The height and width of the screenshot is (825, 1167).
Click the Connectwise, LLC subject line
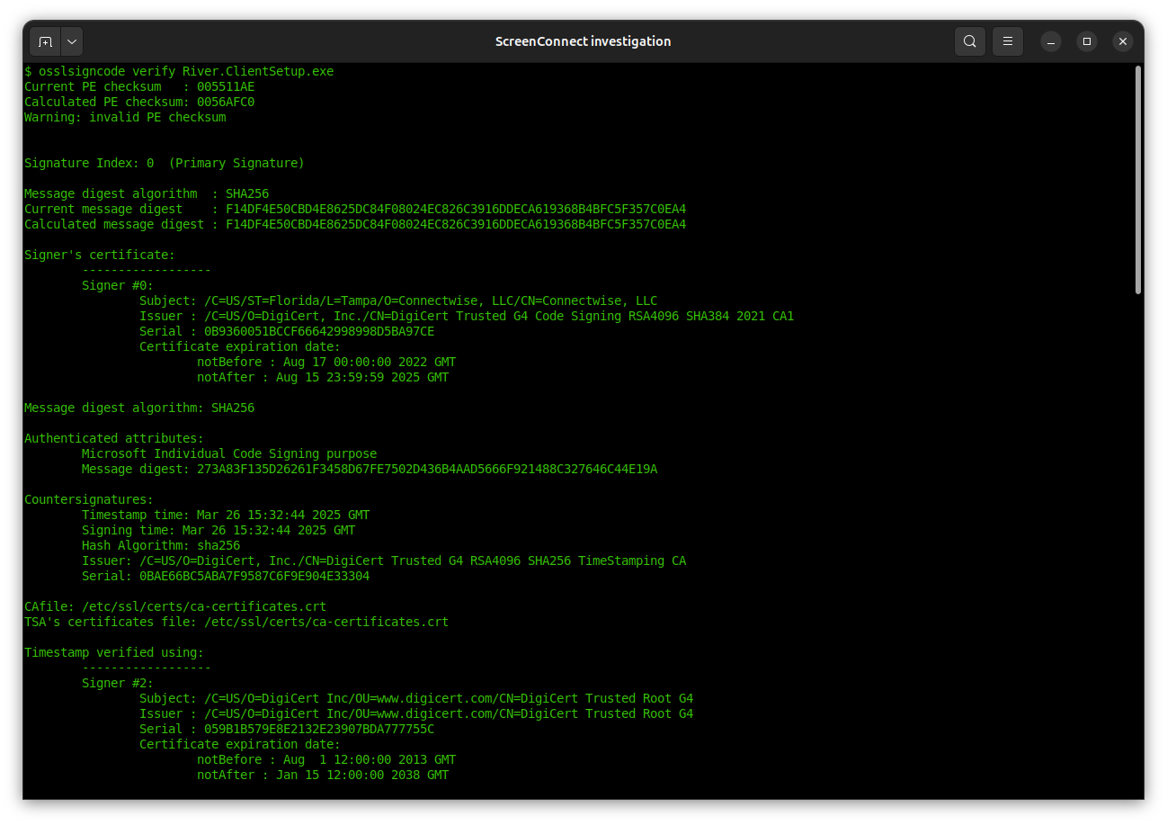[x=398, y=300]
